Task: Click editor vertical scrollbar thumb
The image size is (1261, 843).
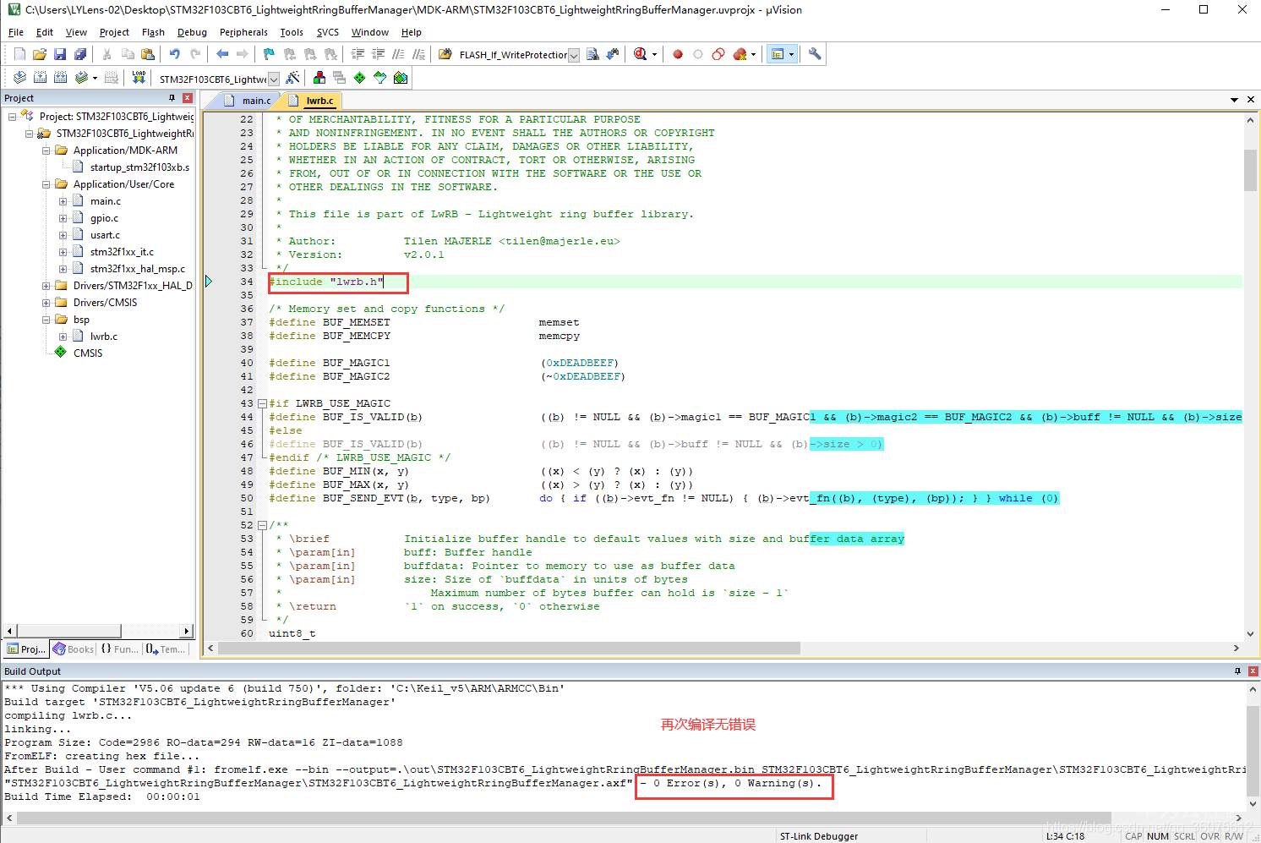Action: click(x=1250, y=170)
